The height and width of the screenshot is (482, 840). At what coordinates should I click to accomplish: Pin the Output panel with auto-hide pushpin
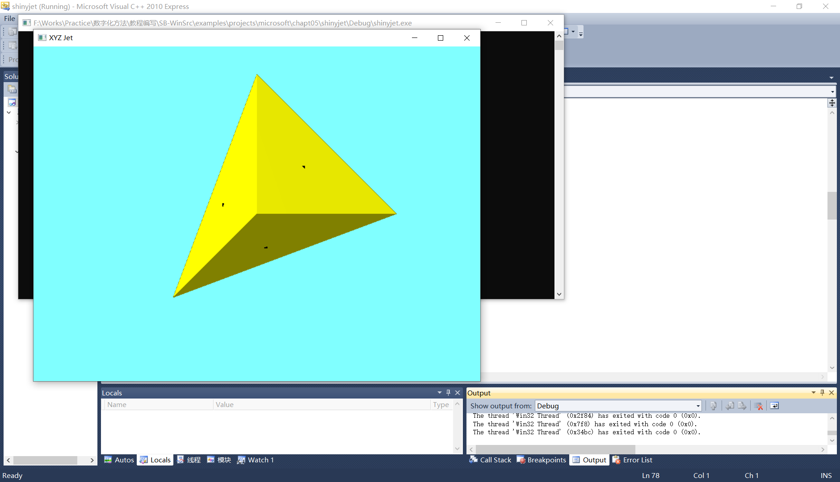822,393
